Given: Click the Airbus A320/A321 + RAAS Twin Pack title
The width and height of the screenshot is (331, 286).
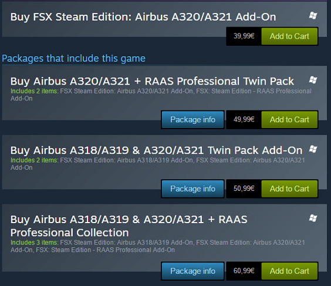Looking at the screenshot, I should tap(152, 81).
